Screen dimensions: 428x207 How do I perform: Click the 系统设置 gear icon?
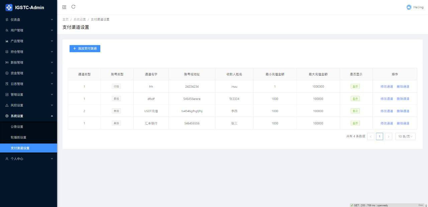[x=7, y=116]
